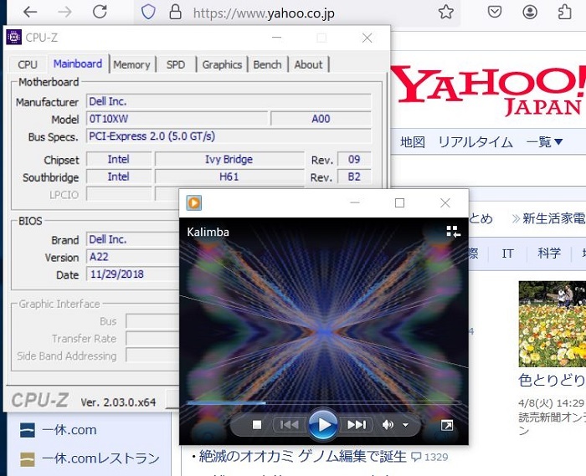This screenshot has height=476, width=586.
Task: Click the chipset revision 09
Action: tap(354, 160)
